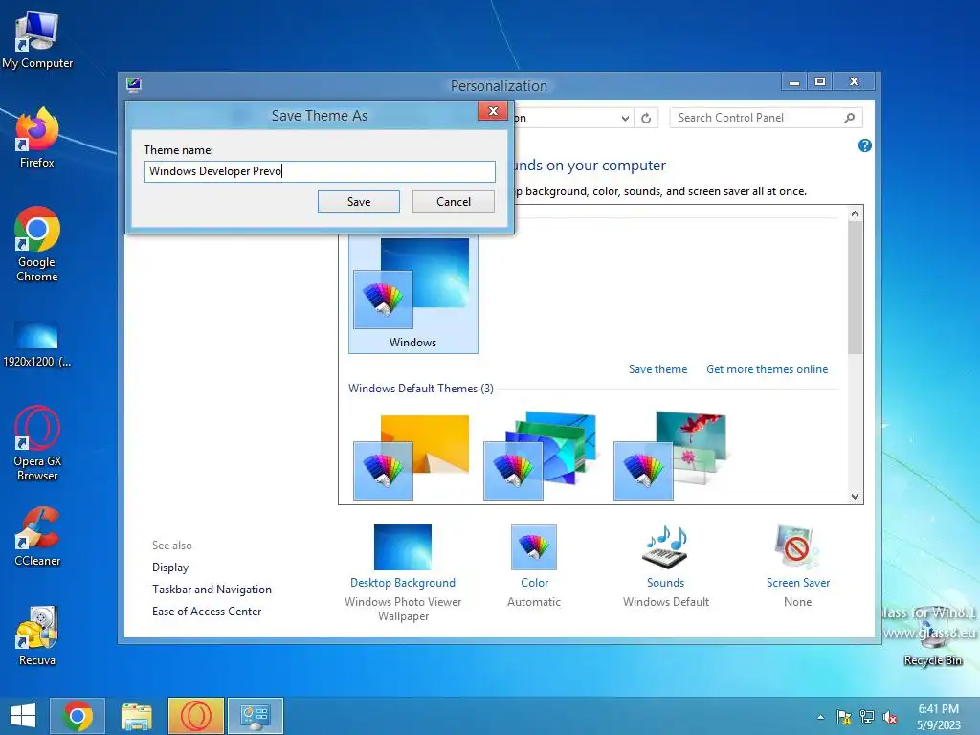Maximize the Personalization window

click(x=820, y=82)
